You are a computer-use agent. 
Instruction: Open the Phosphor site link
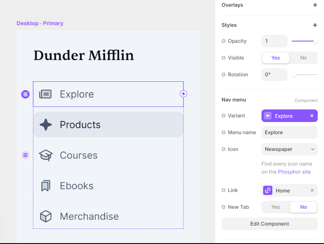tap(294, 172)
